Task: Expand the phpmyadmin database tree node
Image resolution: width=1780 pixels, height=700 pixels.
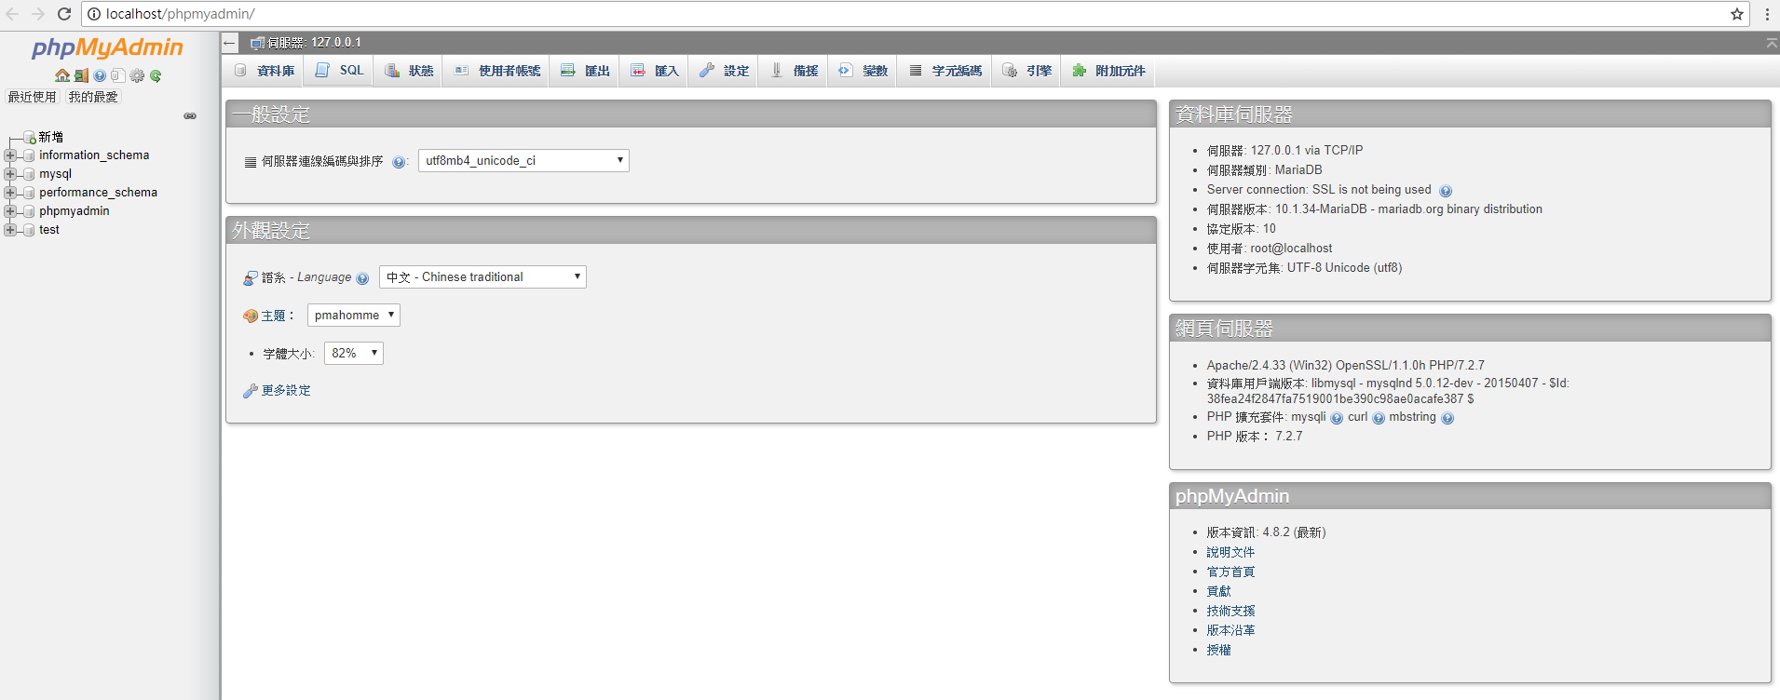Action: [x=10, y=211]
